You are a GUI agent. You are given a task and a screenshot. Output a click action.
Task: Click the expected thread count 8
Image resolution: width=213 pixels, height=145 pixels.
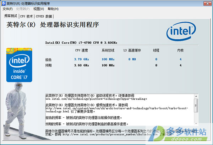click(156, 65)
